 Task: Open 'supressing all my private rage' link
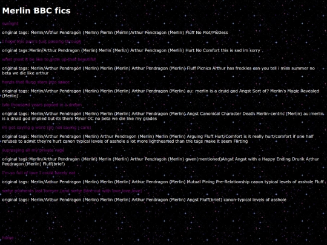[x=33, y=150]
